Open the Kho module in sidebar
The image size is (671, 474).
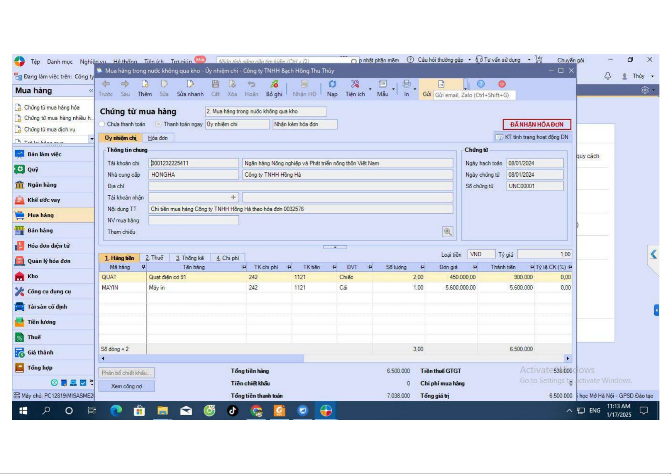tap(33, 276)
